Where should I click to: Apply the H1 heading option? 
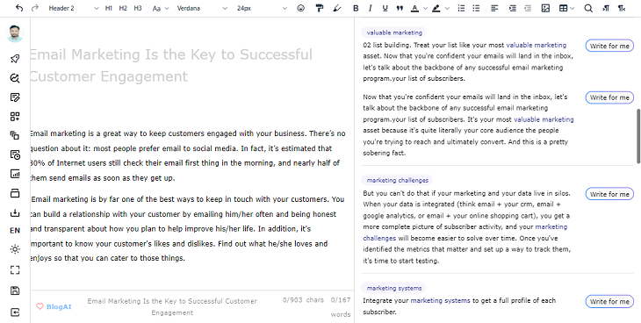[109, 8]
